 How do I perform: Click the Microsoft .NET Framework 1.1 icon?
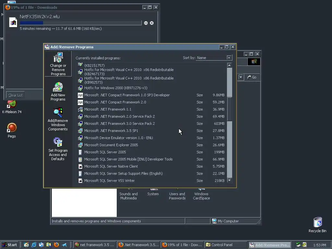pos(80,110)
